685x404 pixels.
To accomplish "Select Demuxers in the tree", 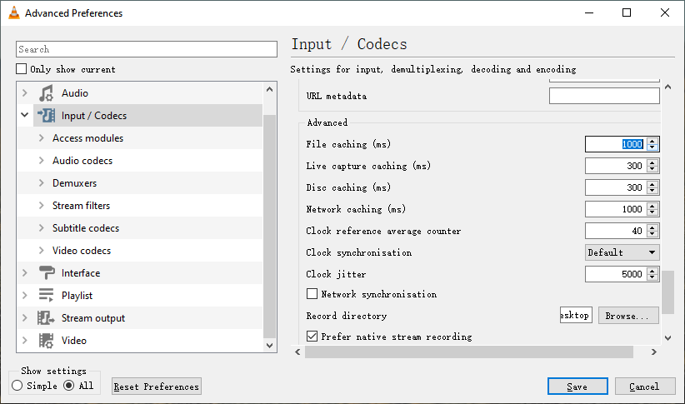I will 75,183.
